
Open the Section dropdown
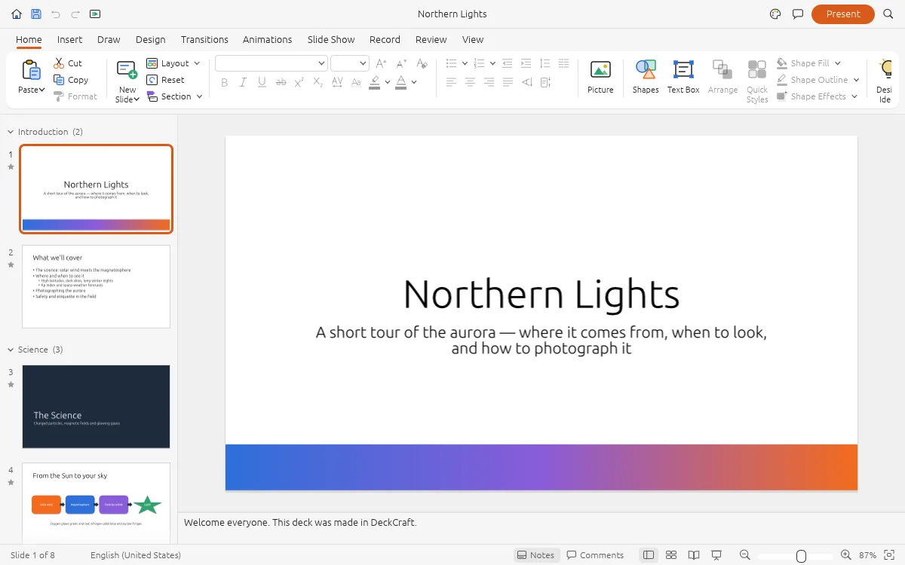coord(174,96)
